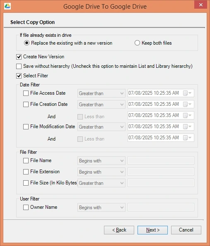Open calendar picker for File Modification Date
210x246 pixels.
(187, 127)
